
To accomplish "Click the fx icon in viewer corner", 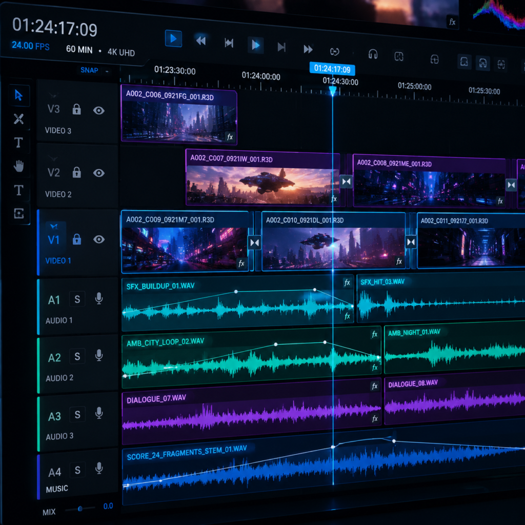I will [x=452, y=22].
